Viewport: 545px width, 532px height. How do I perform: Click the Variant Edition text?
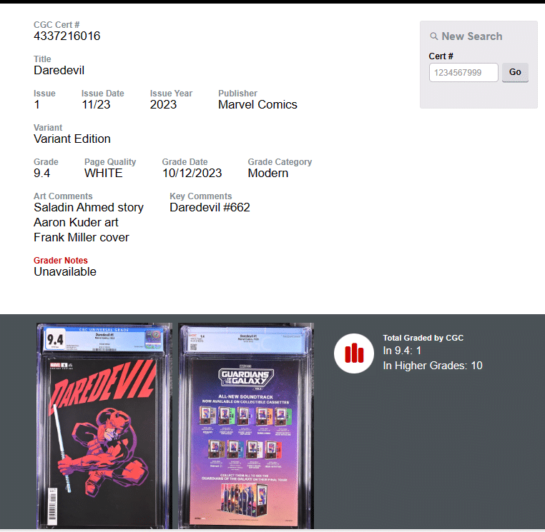pyautogui.click(x=72, y=139)
